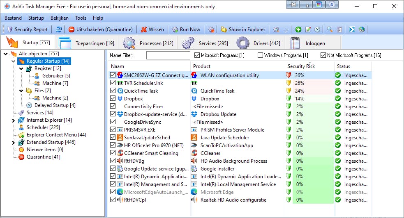Image resolution: width=404 pixels, height=218 pixels.
Task: Uncheck the Microsoft Programs filter checkbox
Action: pyautogui.click(x=197, y=55)
